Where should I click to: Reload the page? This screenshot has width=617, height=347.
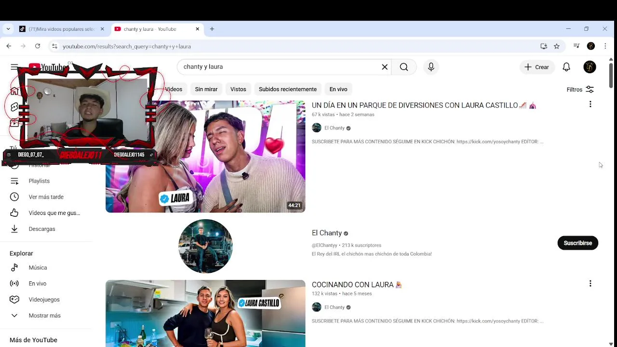pos(38,46)
